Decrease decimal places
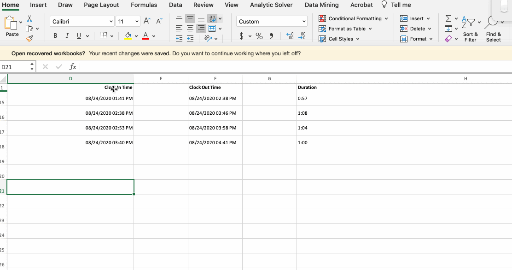This screenshot has height=270, width=512. 303,35
